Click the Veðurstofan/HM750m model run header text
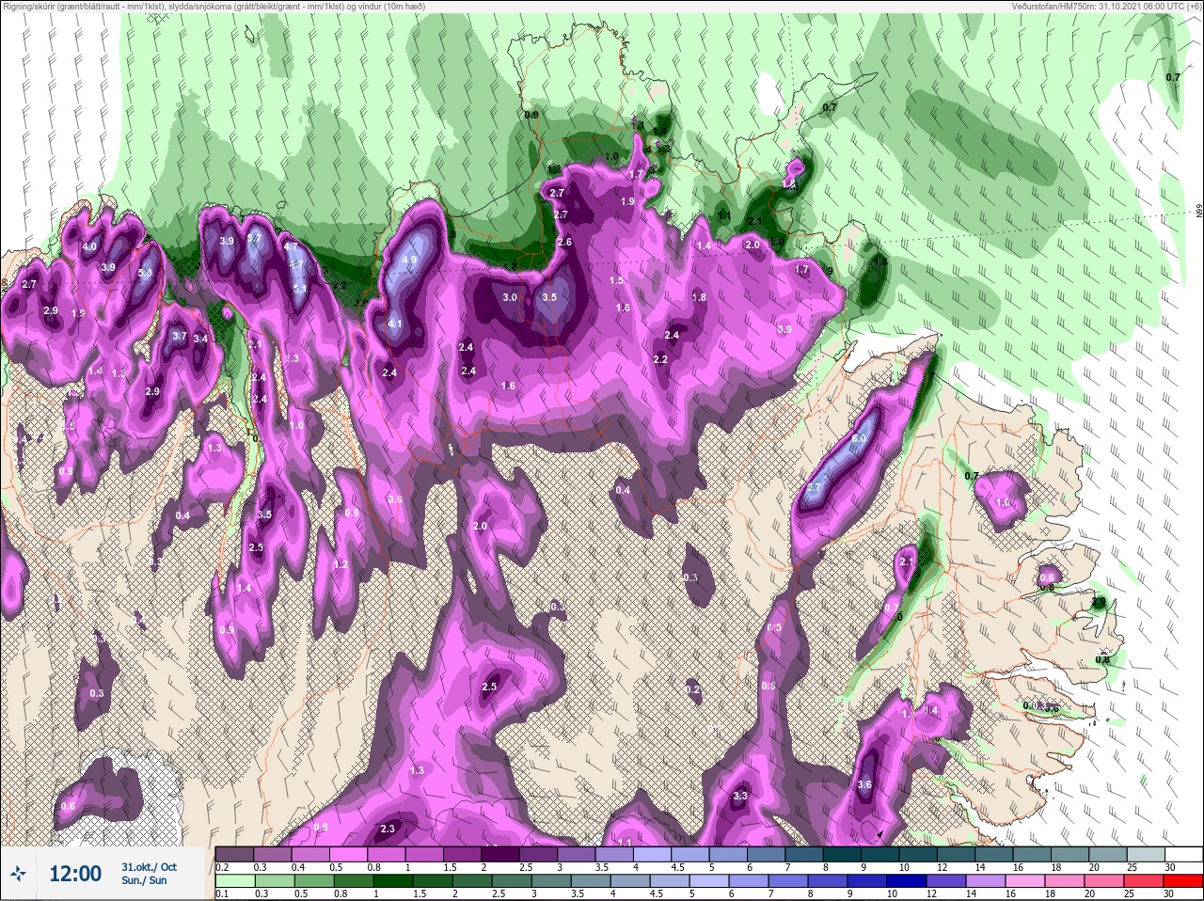This screenshot has width=1204, height=901. (x=1108, y=6)
